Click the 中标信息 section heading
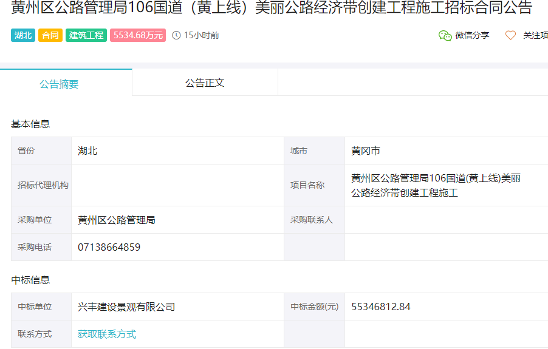The image size is (548, 349). (x=30, y=280)
